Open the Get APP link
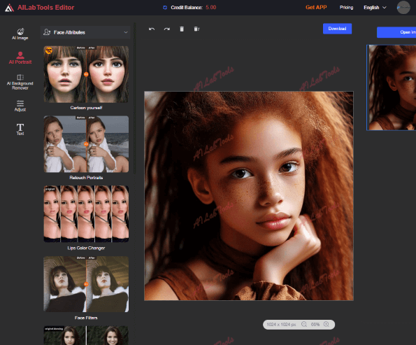The height and width of the screenshot is (345, 416). tap(316, 8)
